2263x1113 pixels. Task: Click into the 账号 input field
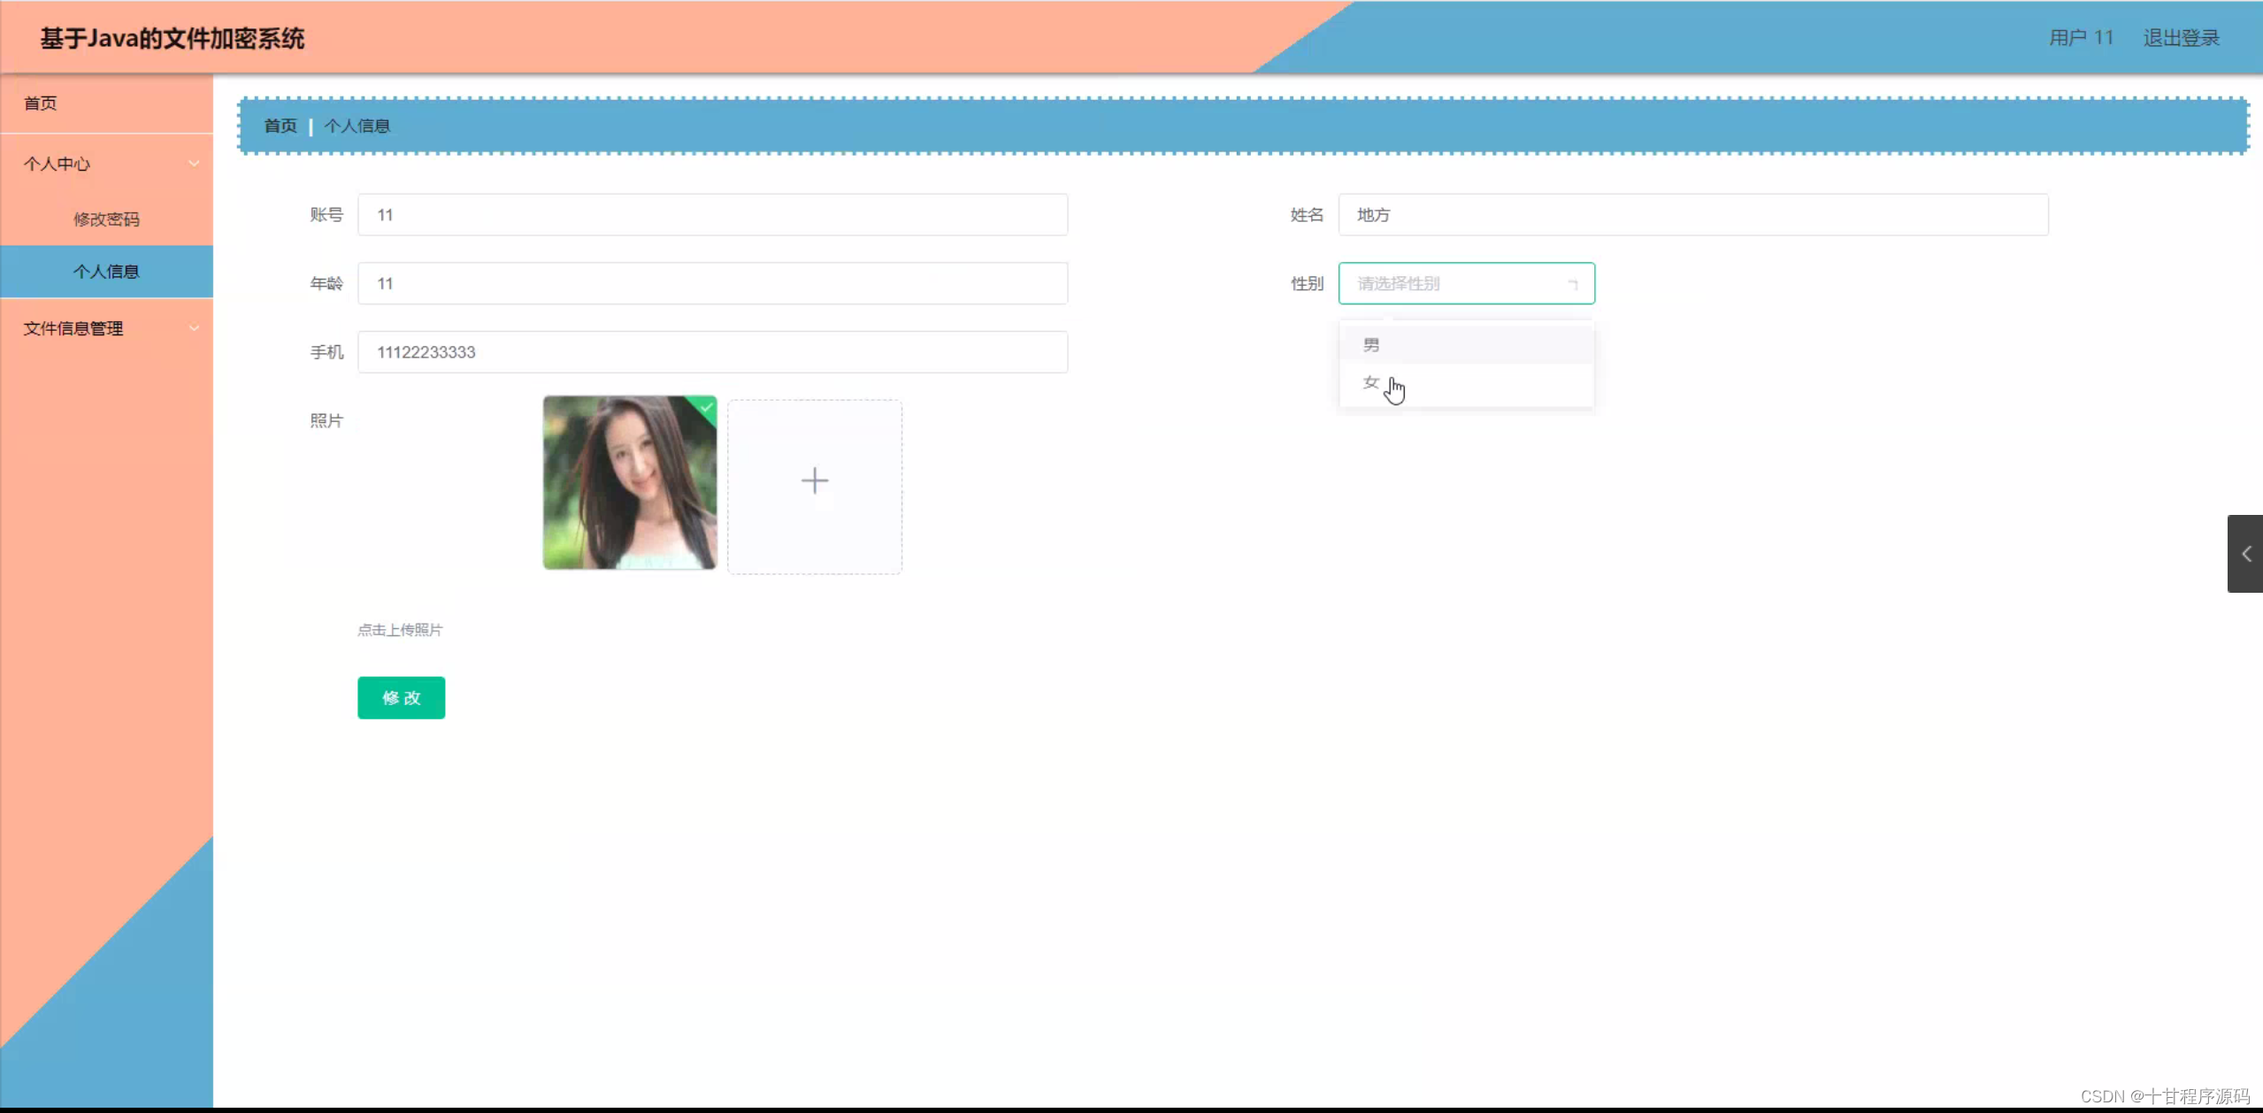pyautogui.click(x=712, y=215)
